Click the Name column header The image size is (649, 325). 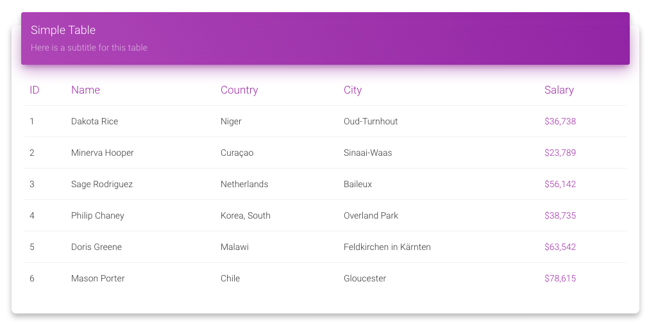click(85, 90)
